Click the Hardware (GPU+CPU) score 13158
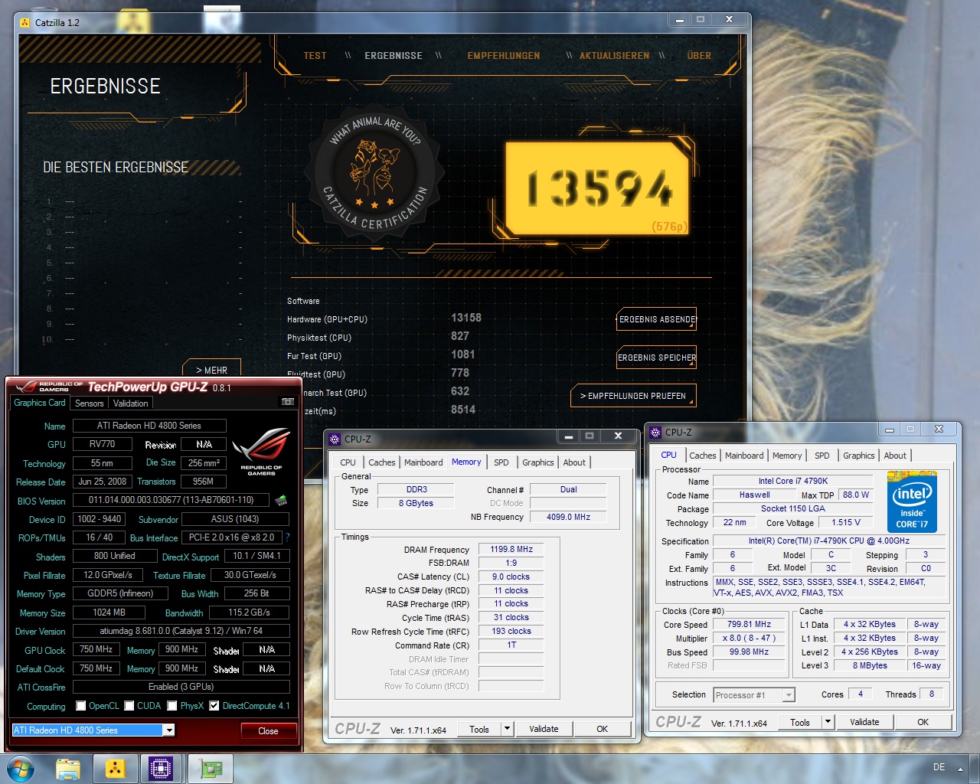980x784 pixels. (x=466, y=318)
